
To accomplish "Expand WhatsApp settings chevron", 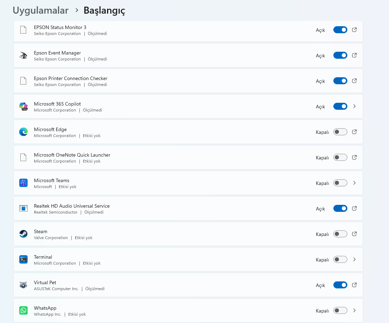I will click(x=354, y=311).
